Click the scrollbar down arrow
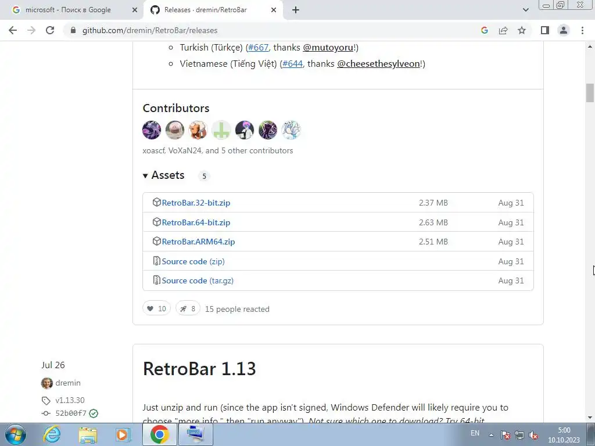The width and height of the screenshot is (595, 446). 590,418
